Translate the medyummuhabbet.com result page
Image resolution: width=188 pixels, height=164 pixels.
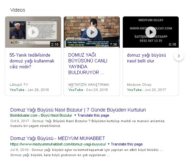click(127, 144)
